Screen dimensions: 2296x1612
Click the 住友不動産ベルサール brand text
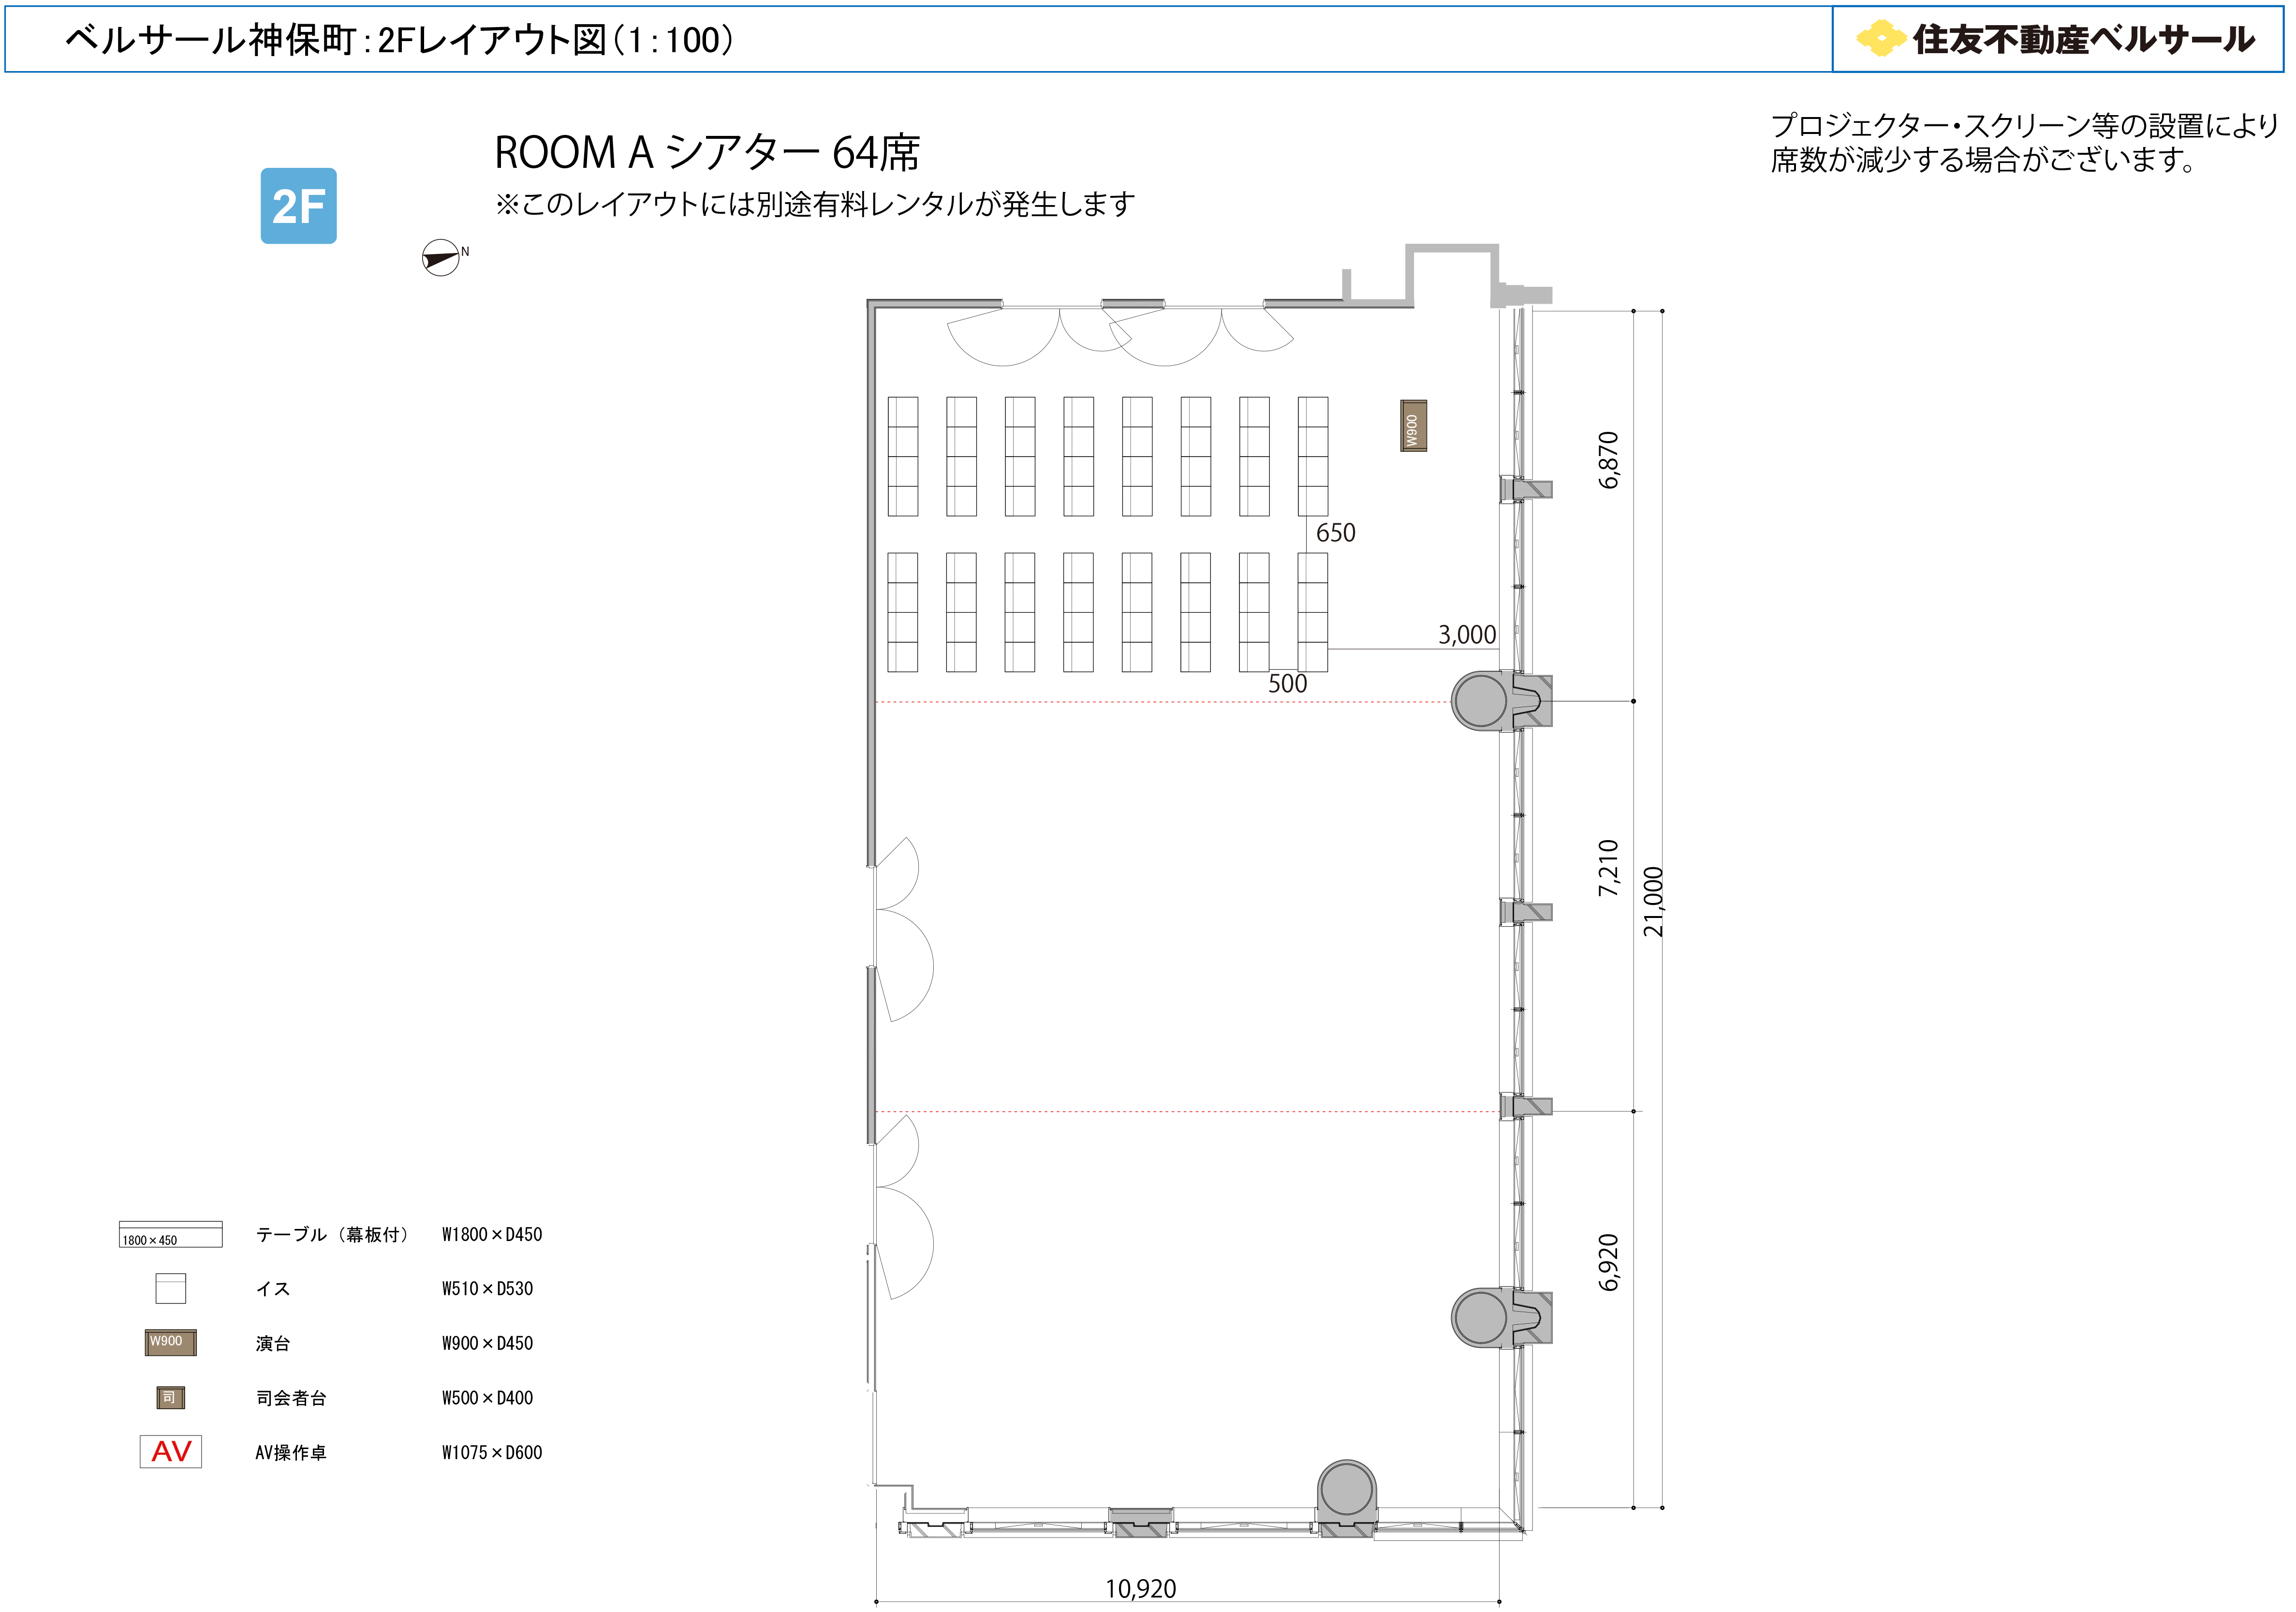pos(2084,39)
